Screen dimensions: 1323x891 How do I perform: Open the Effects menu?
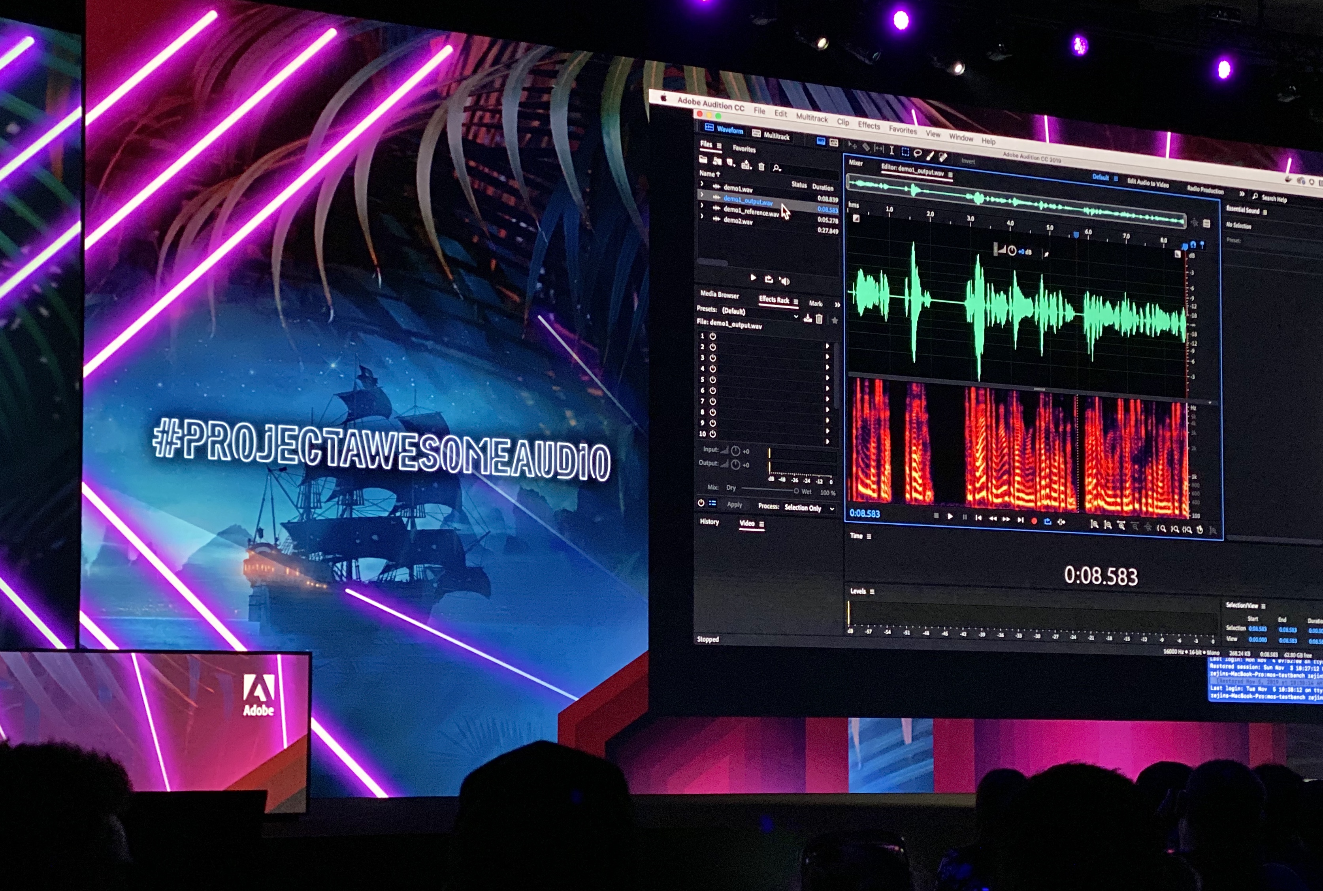click(868, 125)
